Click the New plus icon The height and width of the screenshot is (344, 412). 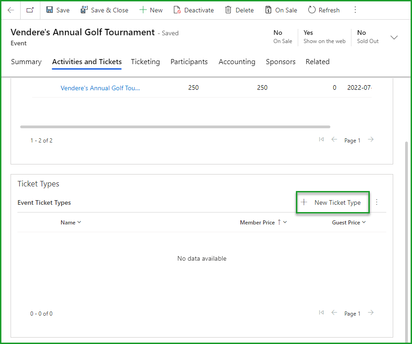(x=143, y=10)
